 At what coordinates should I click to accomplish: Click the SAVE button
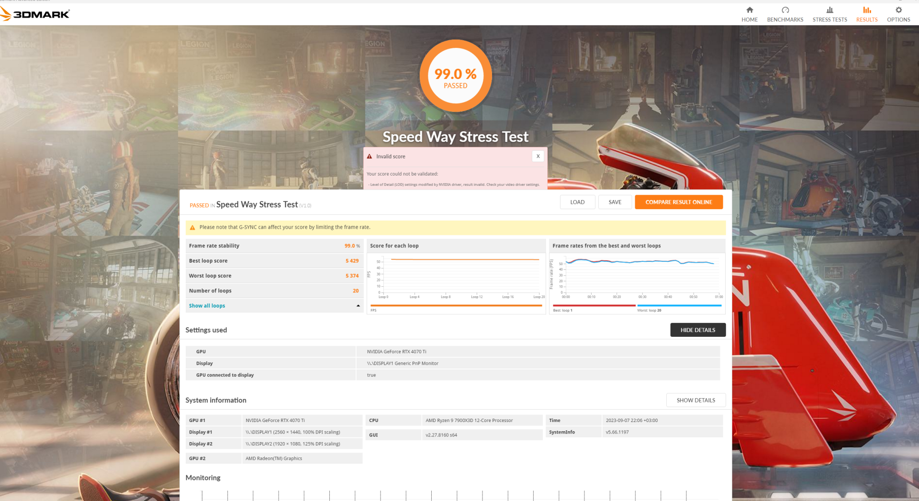pyautogui.click(x=615, y=202)
